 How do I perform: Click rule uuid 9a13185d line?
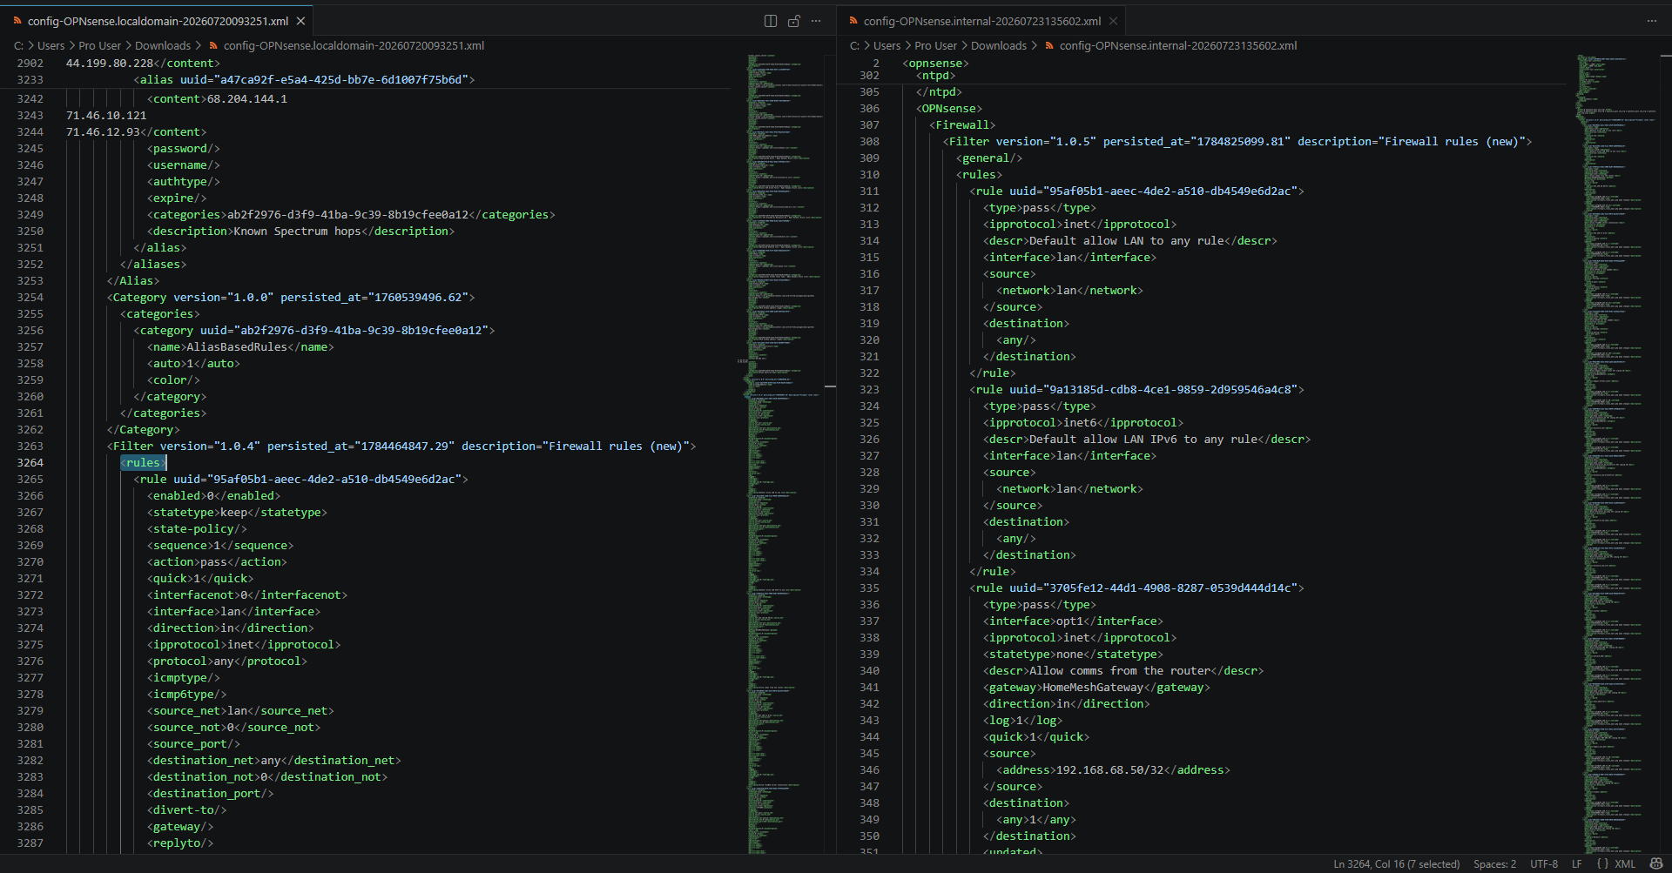1137,390
